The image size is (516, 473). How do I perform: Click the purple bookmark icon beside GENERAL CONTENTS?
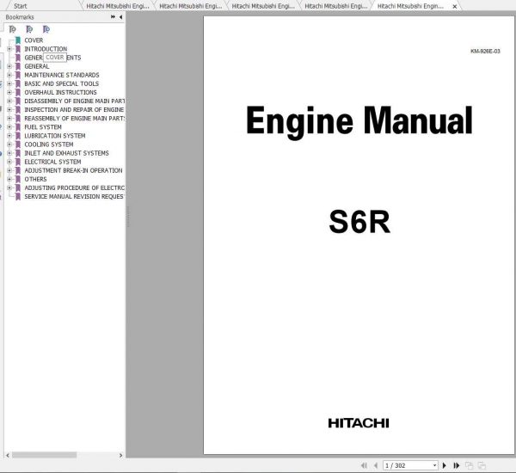(18, 58)
